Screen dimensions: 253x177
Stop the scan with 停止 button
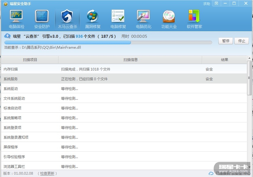tap(241, 41)
